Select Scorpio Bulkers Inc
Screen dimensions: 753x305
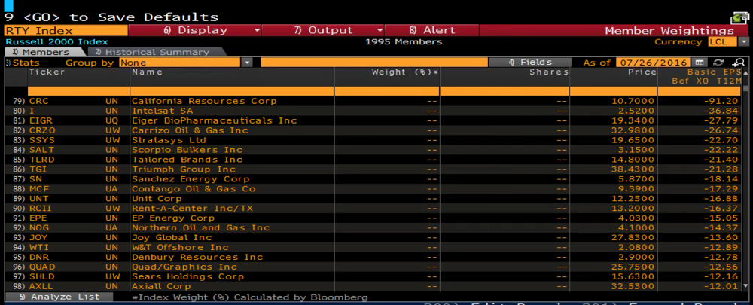coord(187,150)
